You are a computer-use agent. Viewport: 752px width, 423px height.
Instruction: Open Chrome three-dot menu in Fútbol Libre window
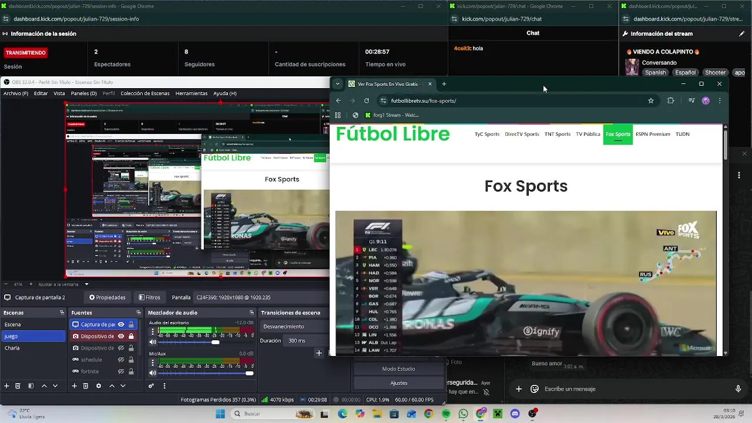tap(720, 100)
